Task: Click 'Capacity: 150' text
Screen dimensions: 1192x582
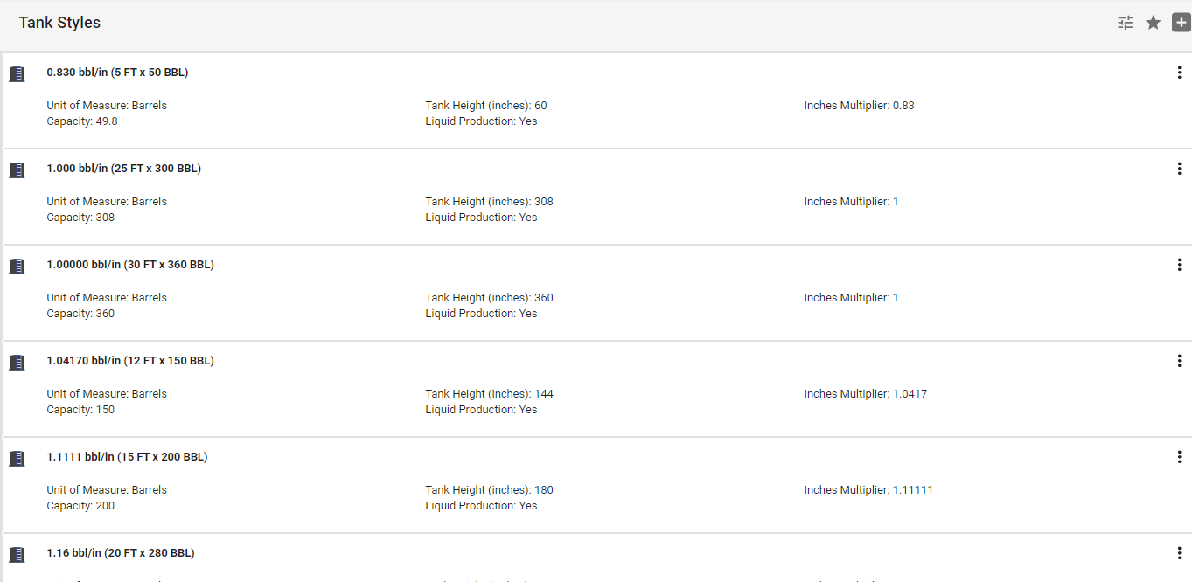Action: (x=80, y=410)
